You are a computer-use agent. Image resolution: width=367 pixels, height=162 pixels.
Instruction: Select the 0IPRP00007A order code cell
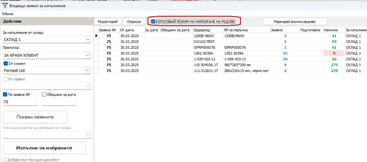point(208,48)
